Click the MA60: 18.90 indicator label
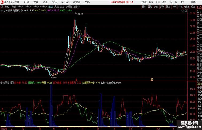Image resolution: width=202 pixels, height=130 pixels. point(66,11)
